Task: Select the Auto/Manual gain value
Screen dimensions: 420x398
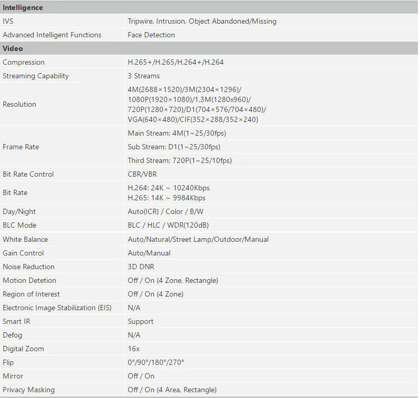Action: click(149, 253)
